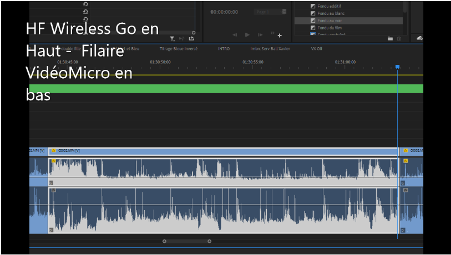Viewport: 451px width, 255px height.
Task: Click the icon beside Fondu au blanc
Action: coord(313,13)
